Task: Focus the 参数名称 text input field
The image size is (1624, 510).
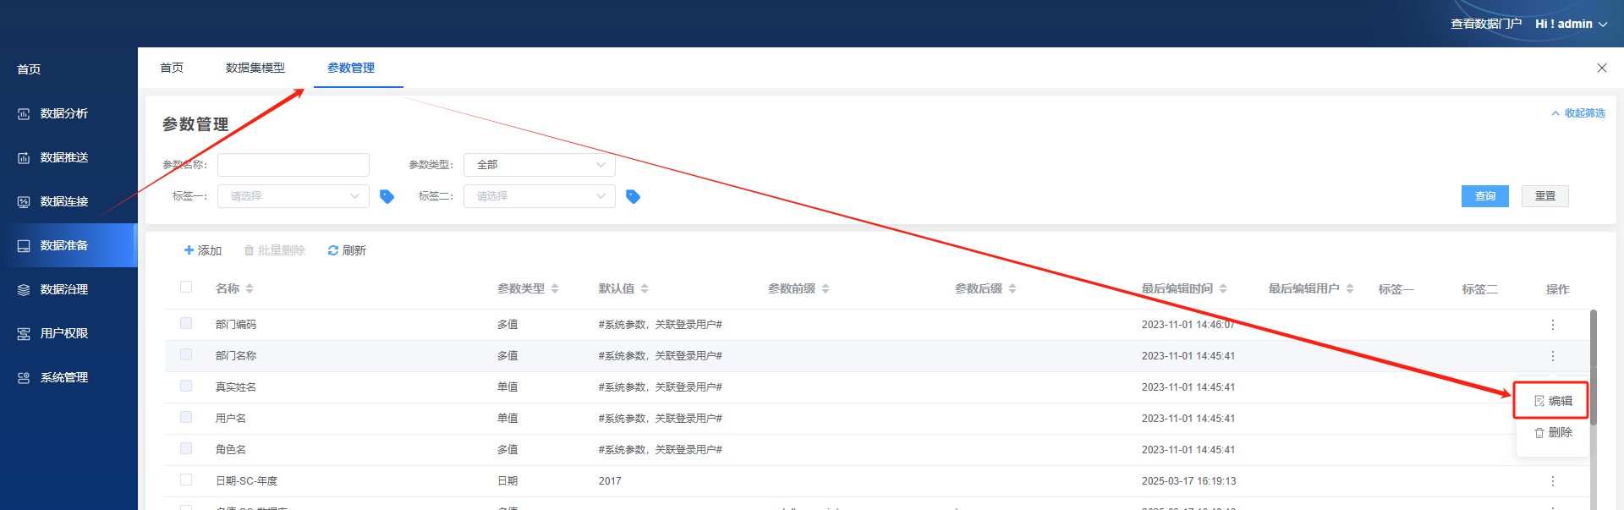Action: click(x=293, y=165)
